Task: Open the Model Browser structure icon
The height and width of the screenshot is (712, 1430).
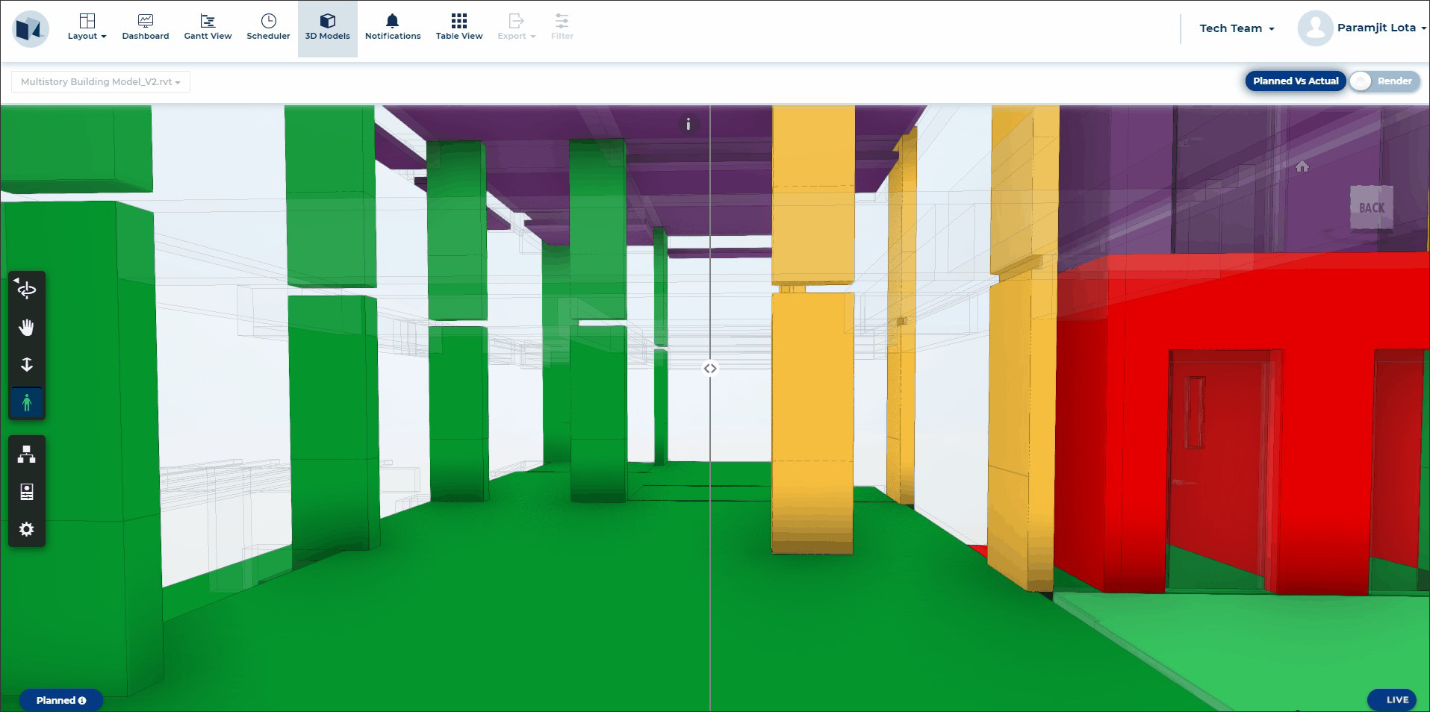Action: coord(27,454)
